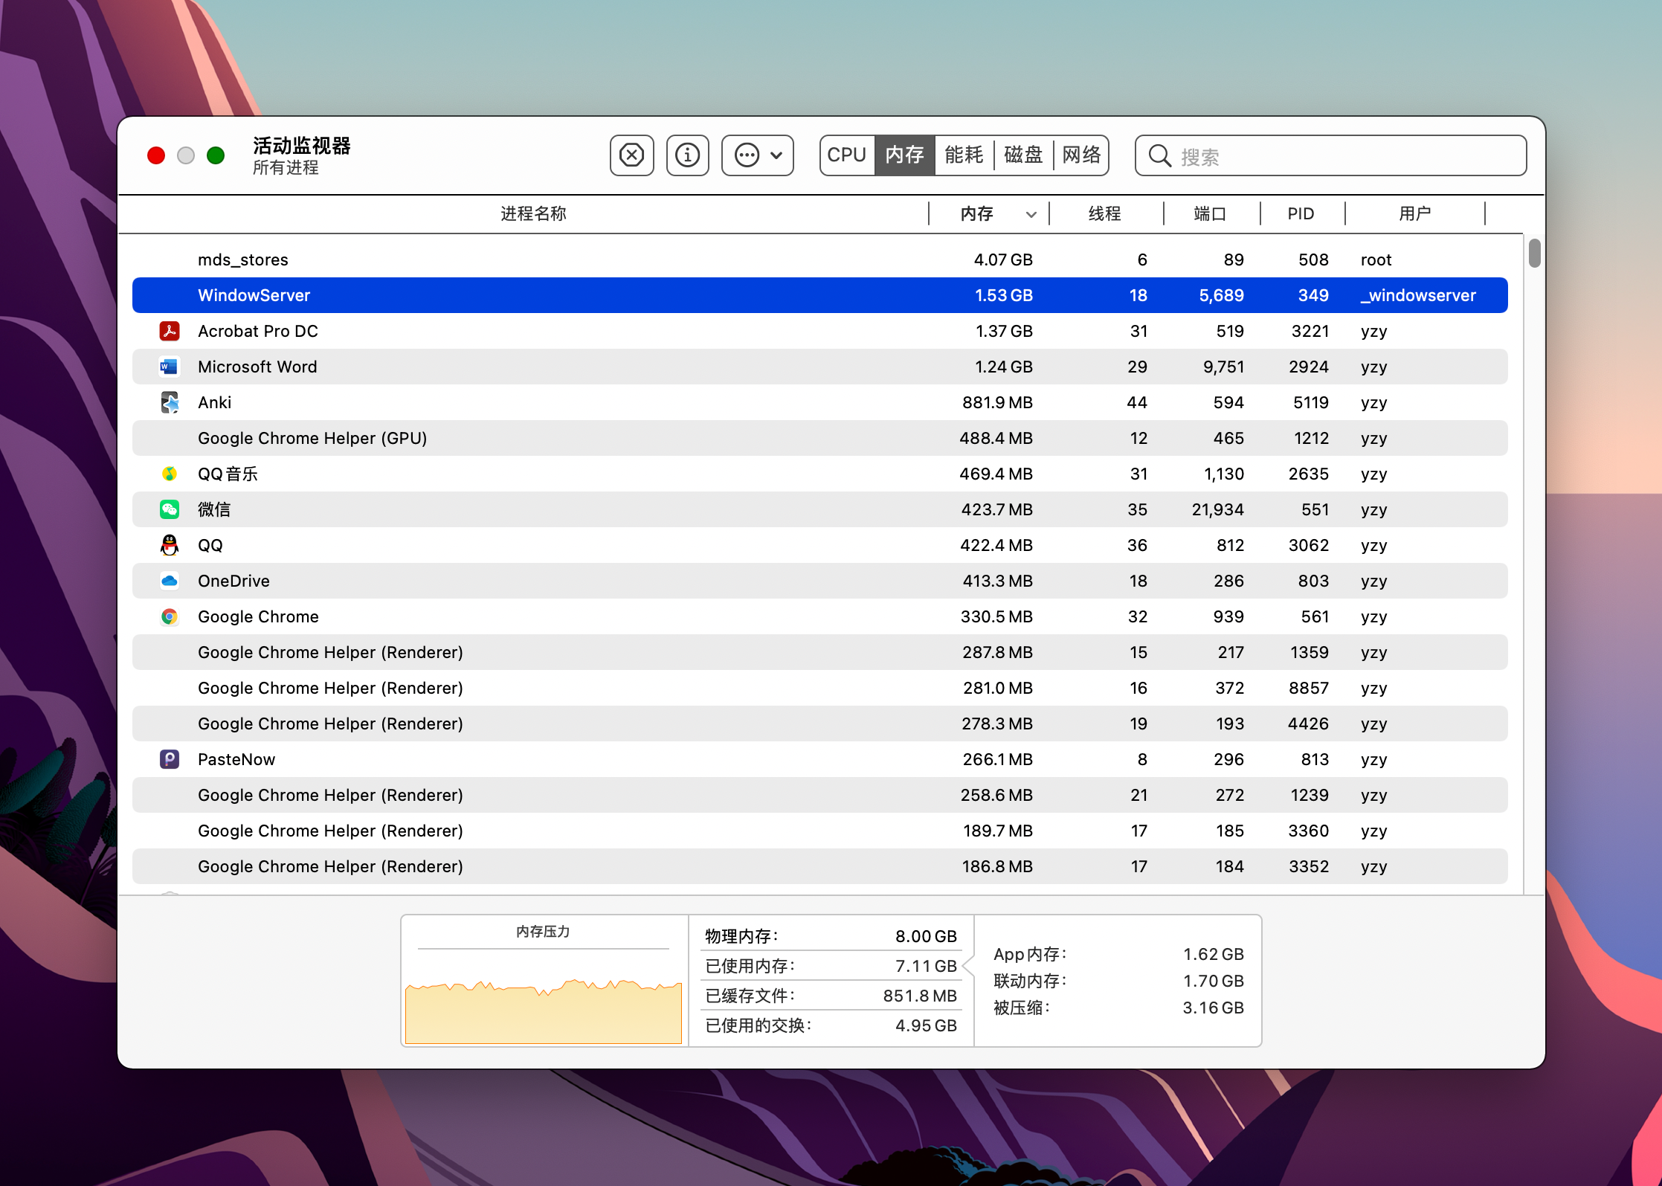Click the PasteNow app icon
The image size is (1662, 1186).
point(170,759)
